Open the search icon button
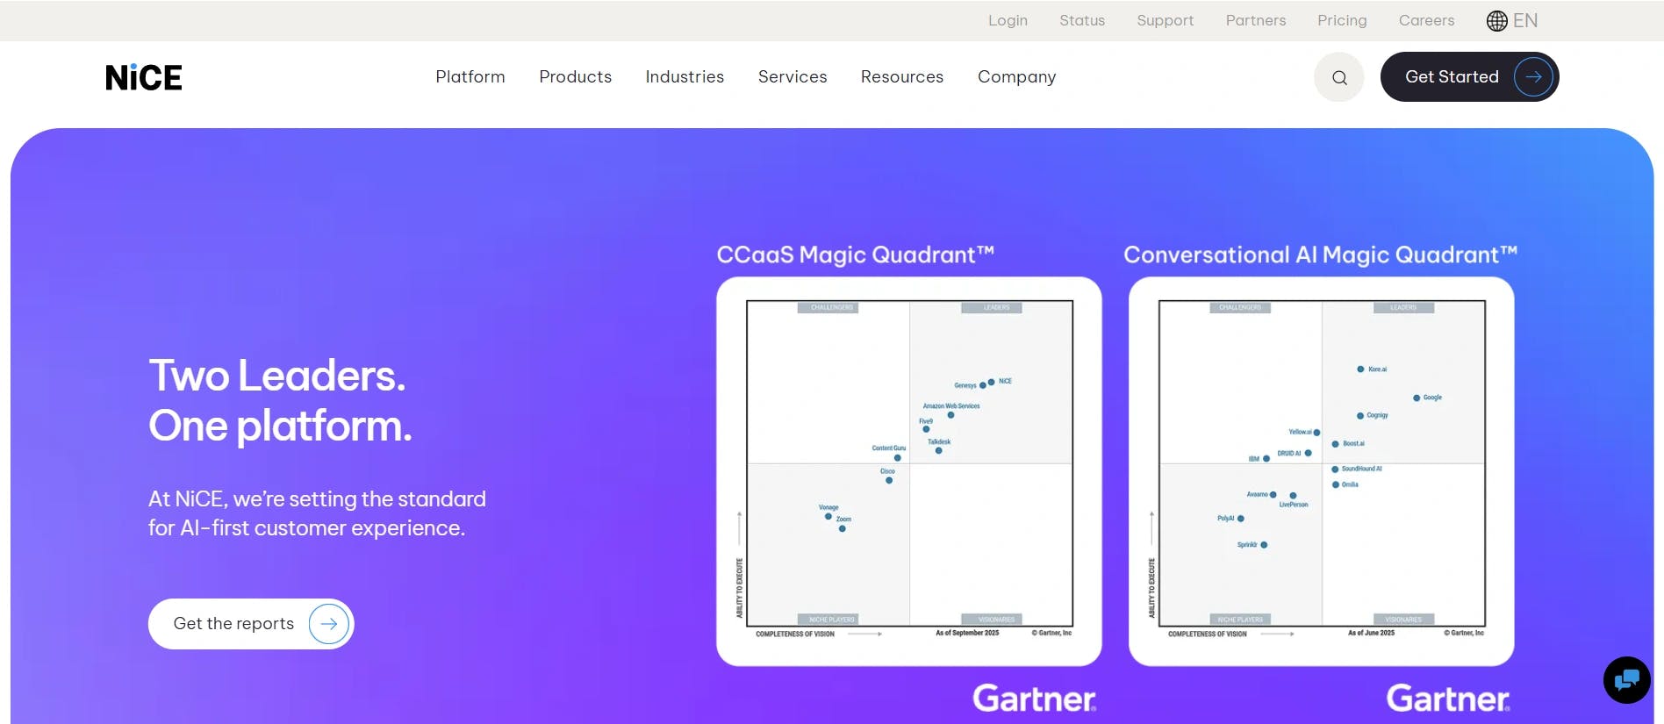The image size is (1664, 724). 1338,77
